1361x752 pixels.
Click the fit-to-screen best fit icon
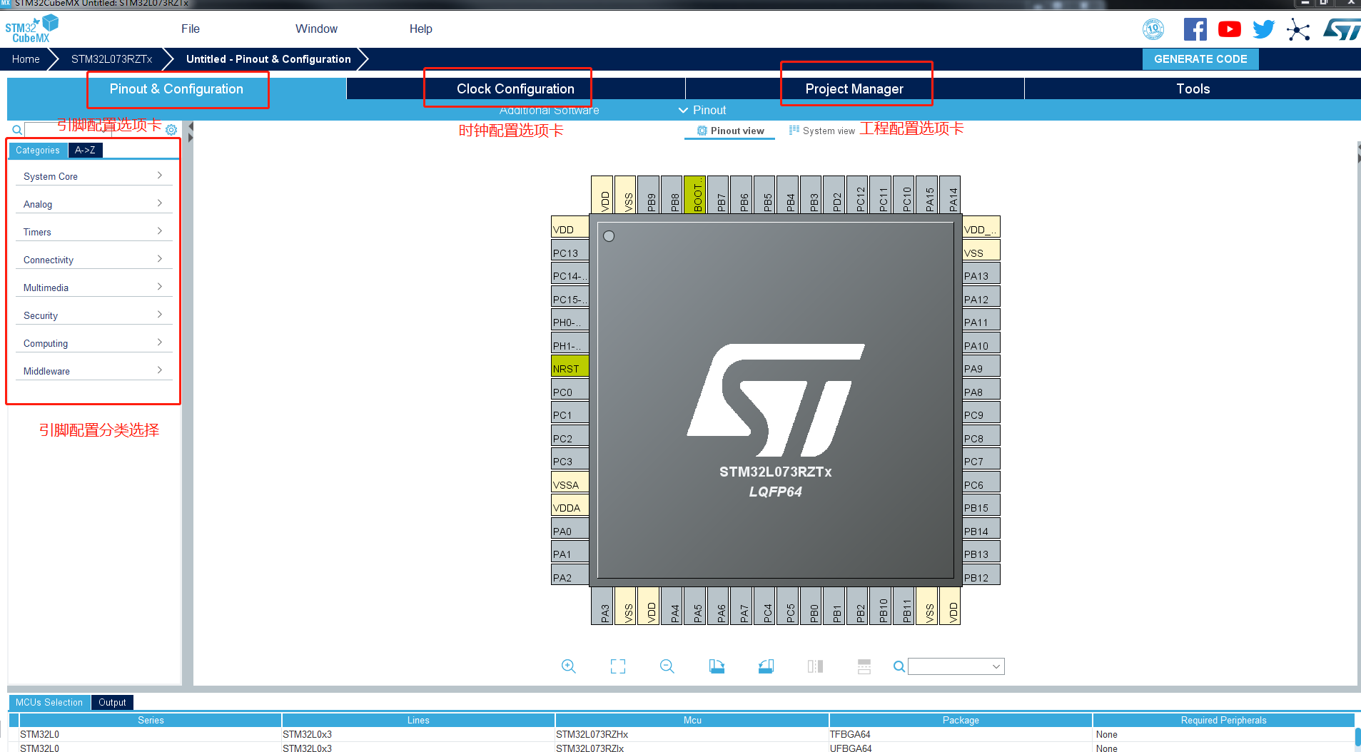(x=618, y=666)
